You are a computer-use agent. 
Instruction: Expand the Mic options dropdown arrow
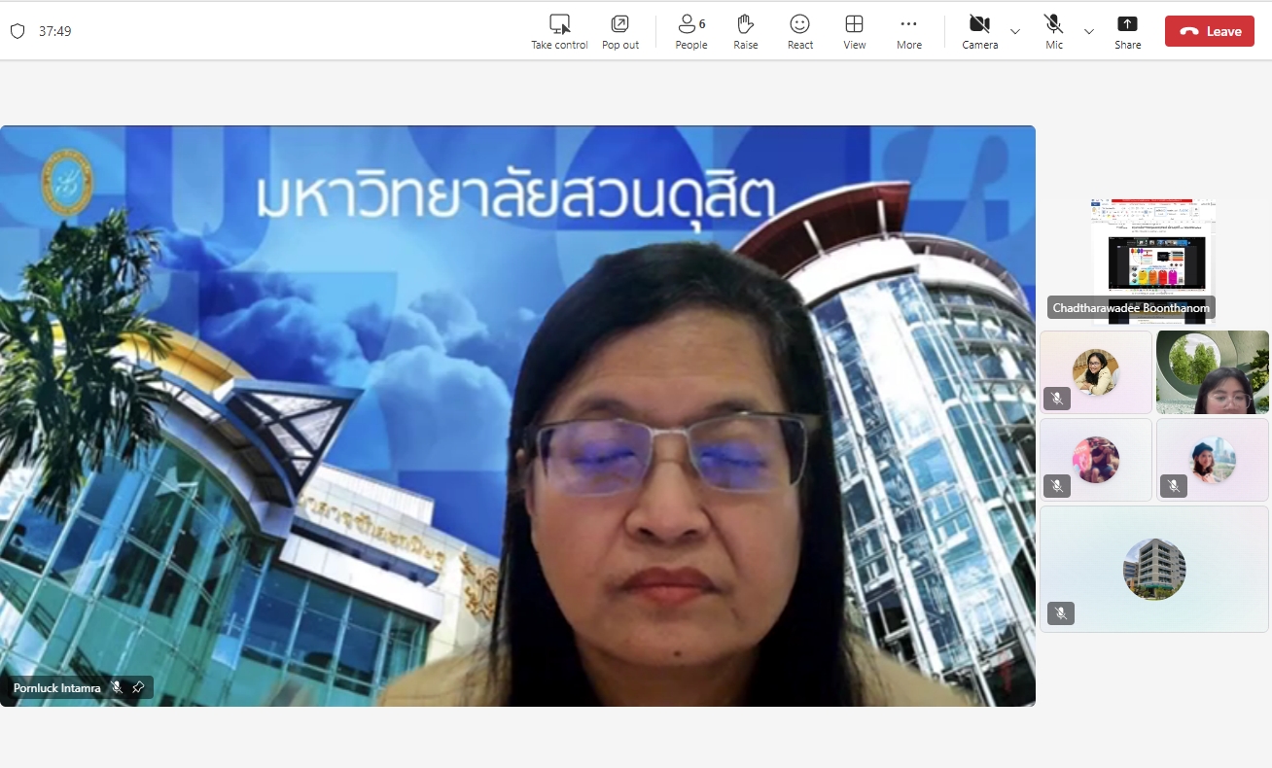pyautogui.click(x=1089, y=31)
